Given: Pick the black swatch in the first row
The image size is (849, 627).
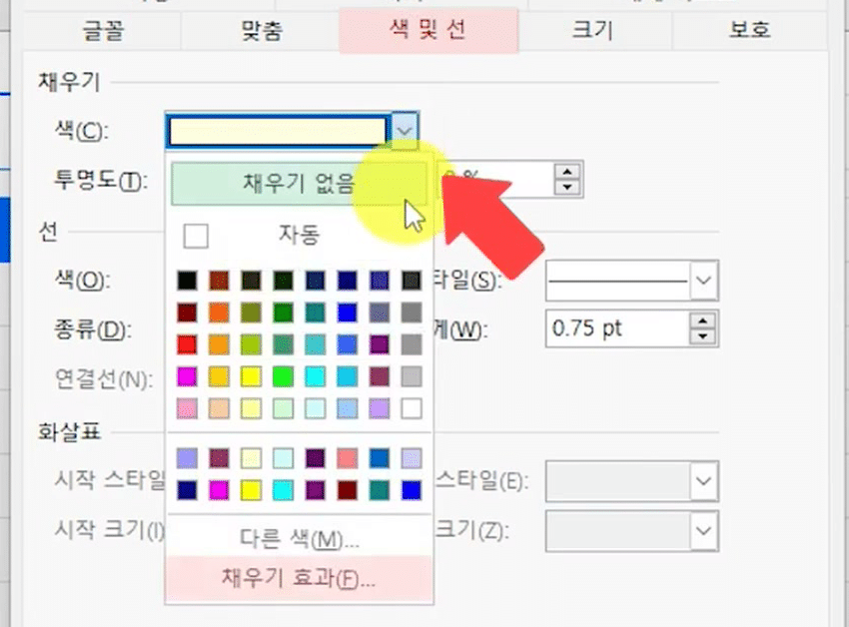Looking at the screenshot, I should click(x=187, y=281).
